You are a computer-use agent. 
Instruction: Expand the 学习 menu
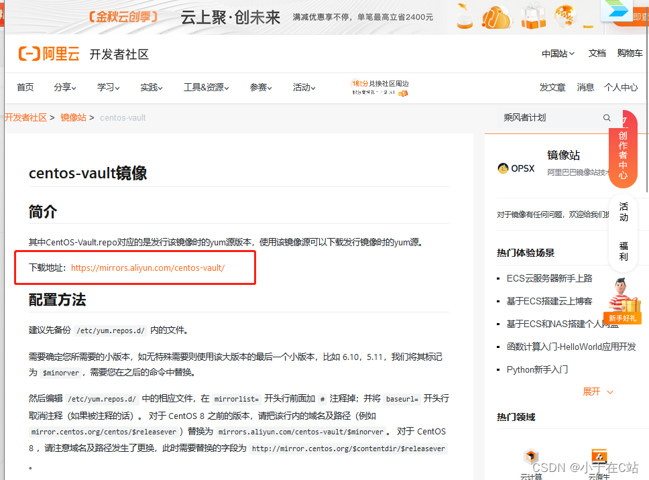(109, 87)
